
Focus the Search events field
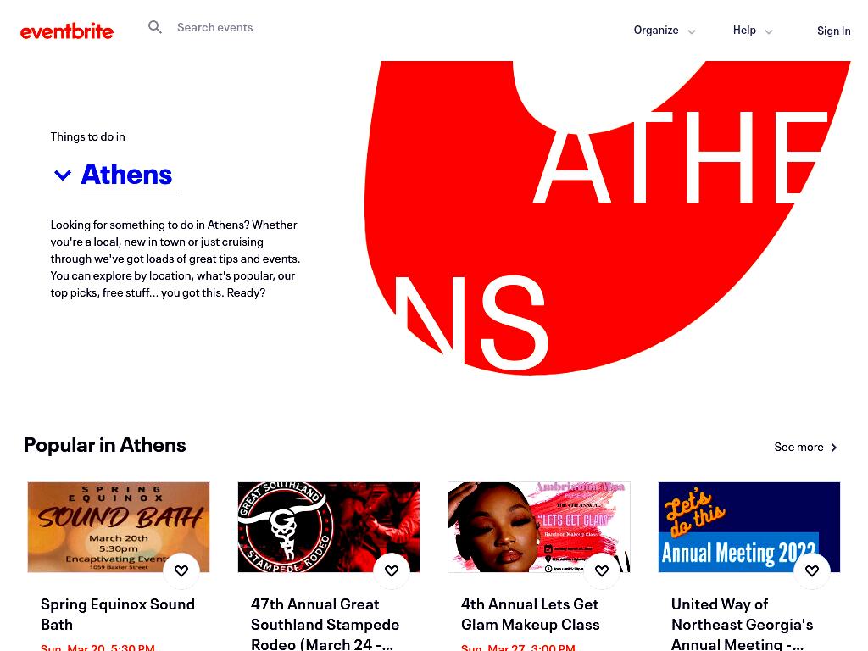click(x=214, y=27)
